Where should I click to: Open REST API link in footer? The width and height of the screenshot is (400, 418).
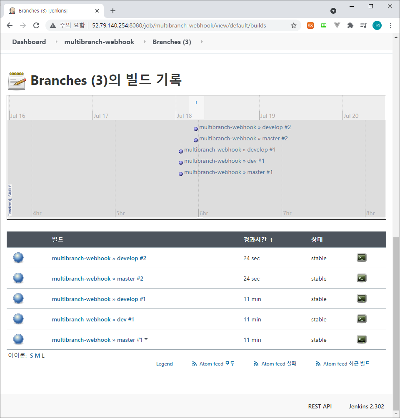320,406
